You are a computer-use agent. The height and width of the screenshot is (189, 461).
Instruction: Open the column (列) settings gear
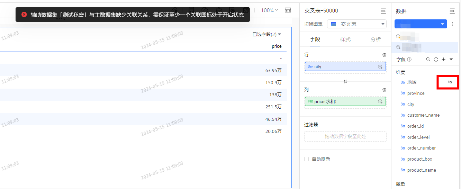pyautogui.click(x=384, y=90)
